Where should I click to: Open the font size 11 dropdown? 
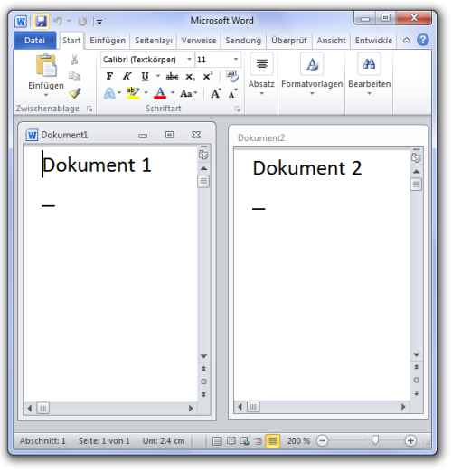[236, 60]
